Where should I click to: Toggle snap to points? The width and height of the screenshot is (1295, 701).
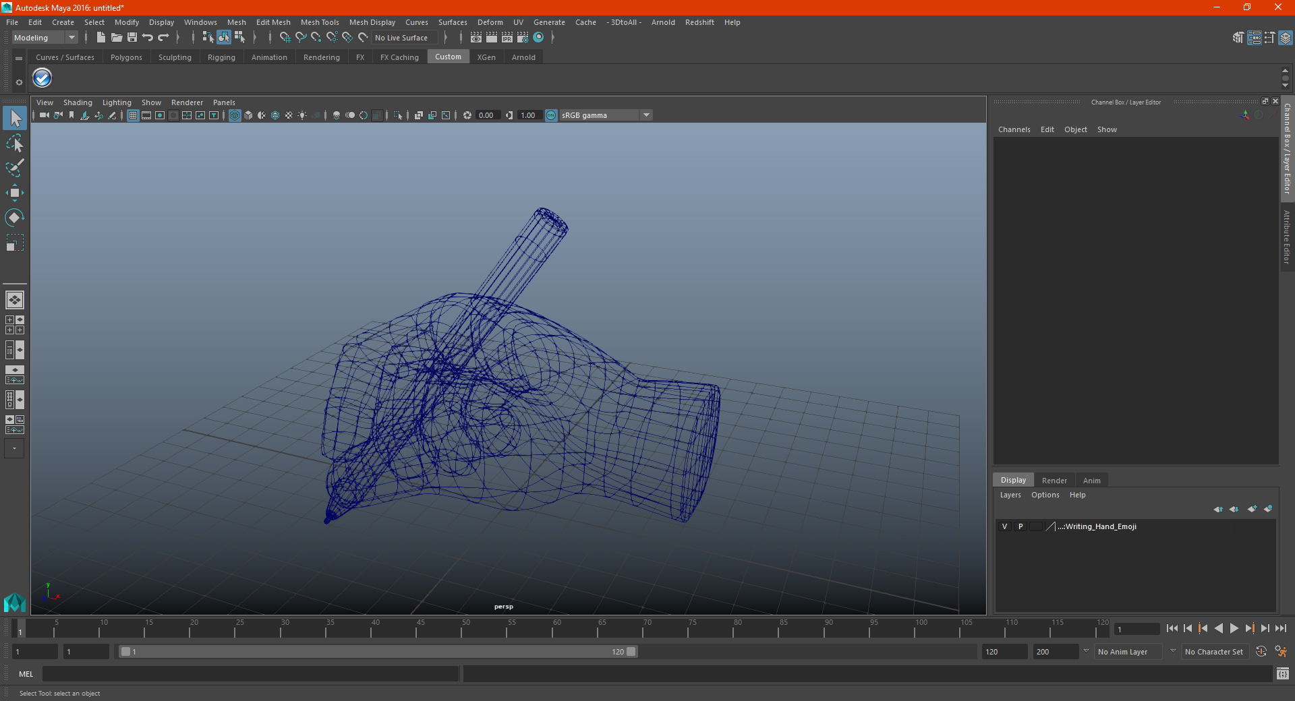coord(316,38)
